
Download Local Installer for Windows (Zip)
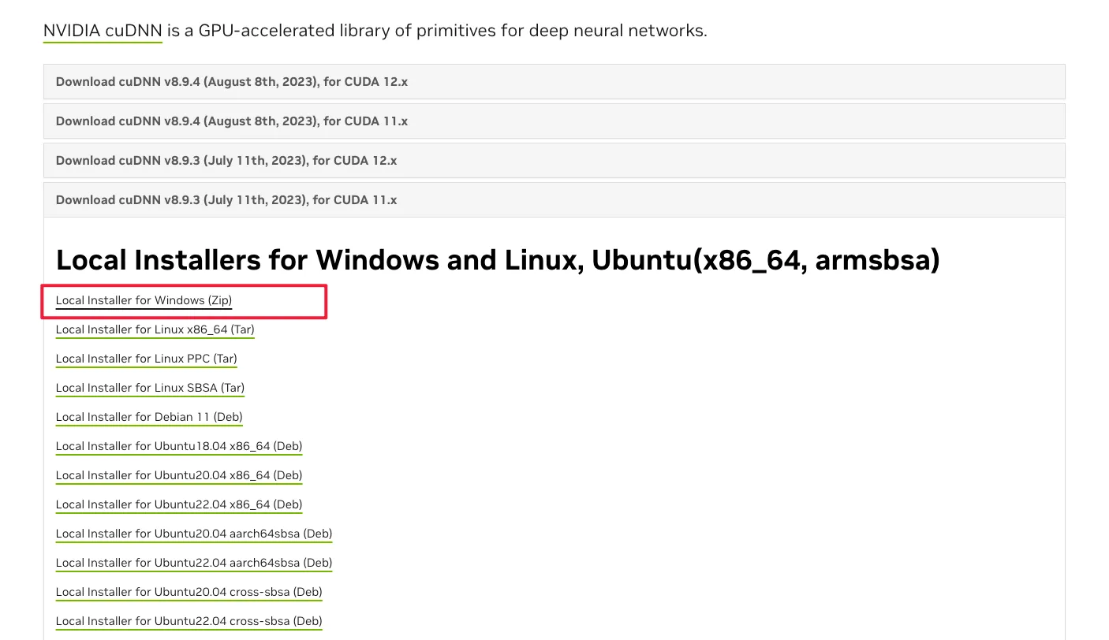coord(144,300)
